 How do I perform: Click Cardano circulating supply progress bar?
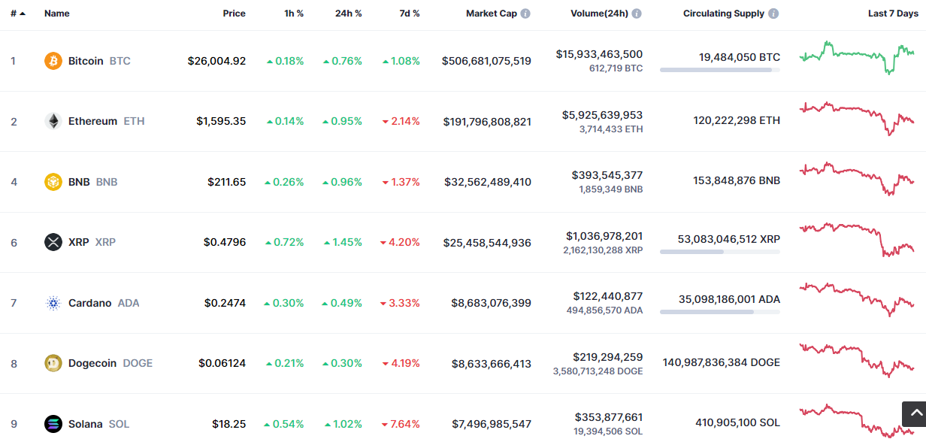tap(720, 312)
